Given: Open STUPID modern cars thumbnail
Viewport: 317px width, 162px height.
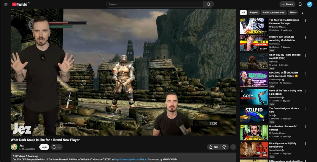Looking at the screenshot, I should (254, 114).
